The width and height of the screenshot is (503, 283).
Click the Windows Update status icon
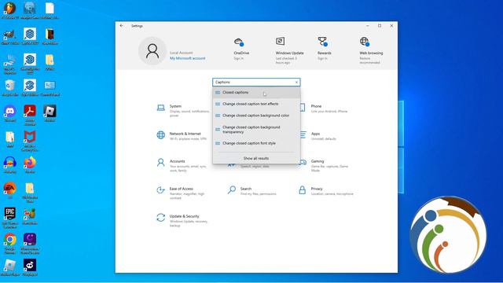tap(280, 41)
